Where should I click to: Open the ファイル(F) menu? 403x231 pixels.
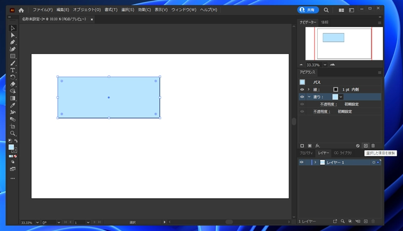(x=42, y=10)
